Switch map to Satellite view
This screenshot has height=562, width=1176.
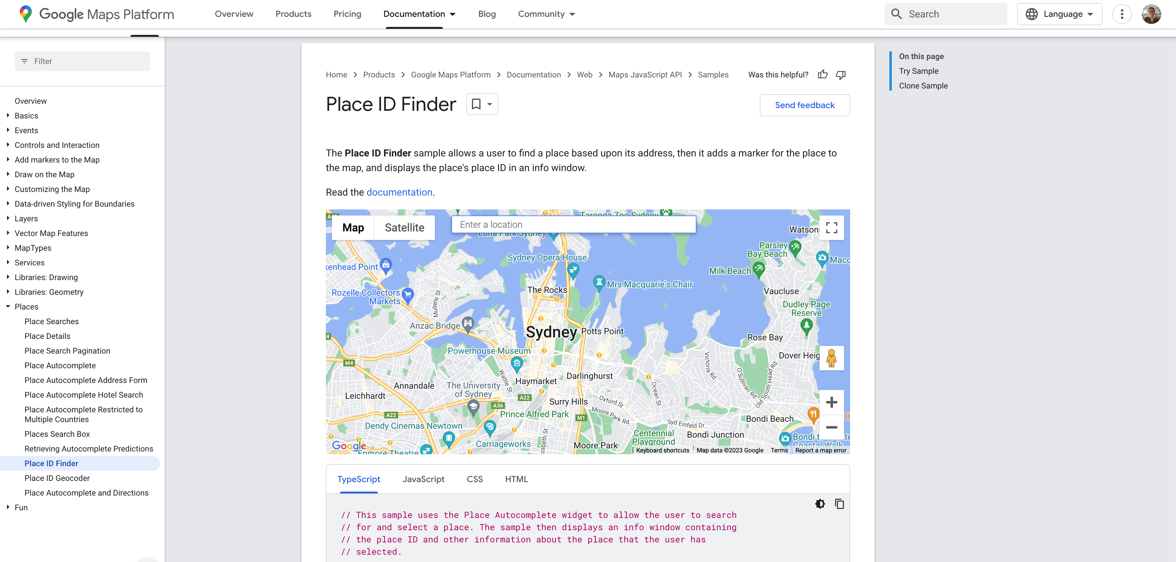pyautogui.click(x=405, y=228)
